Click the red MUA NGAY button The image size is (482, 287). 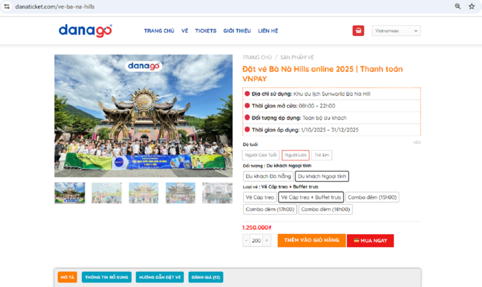(x=370, y=241)
